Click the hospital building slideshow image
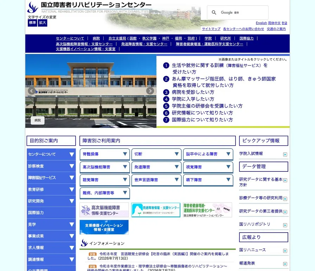The width and height of the screenshot is (315, 271). coord(91,91)
